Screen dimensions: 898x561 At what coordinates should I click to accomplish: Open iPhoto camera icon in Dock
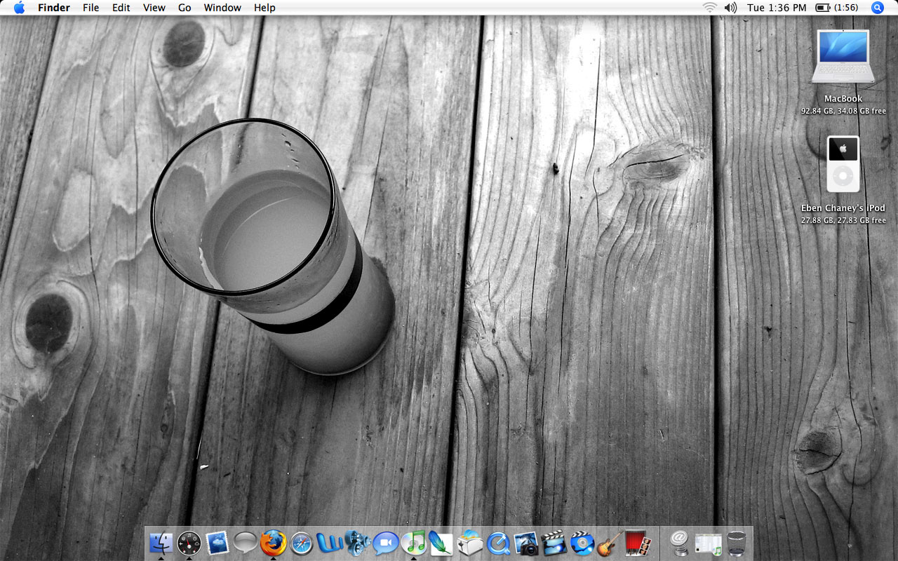tap(526, 543)
